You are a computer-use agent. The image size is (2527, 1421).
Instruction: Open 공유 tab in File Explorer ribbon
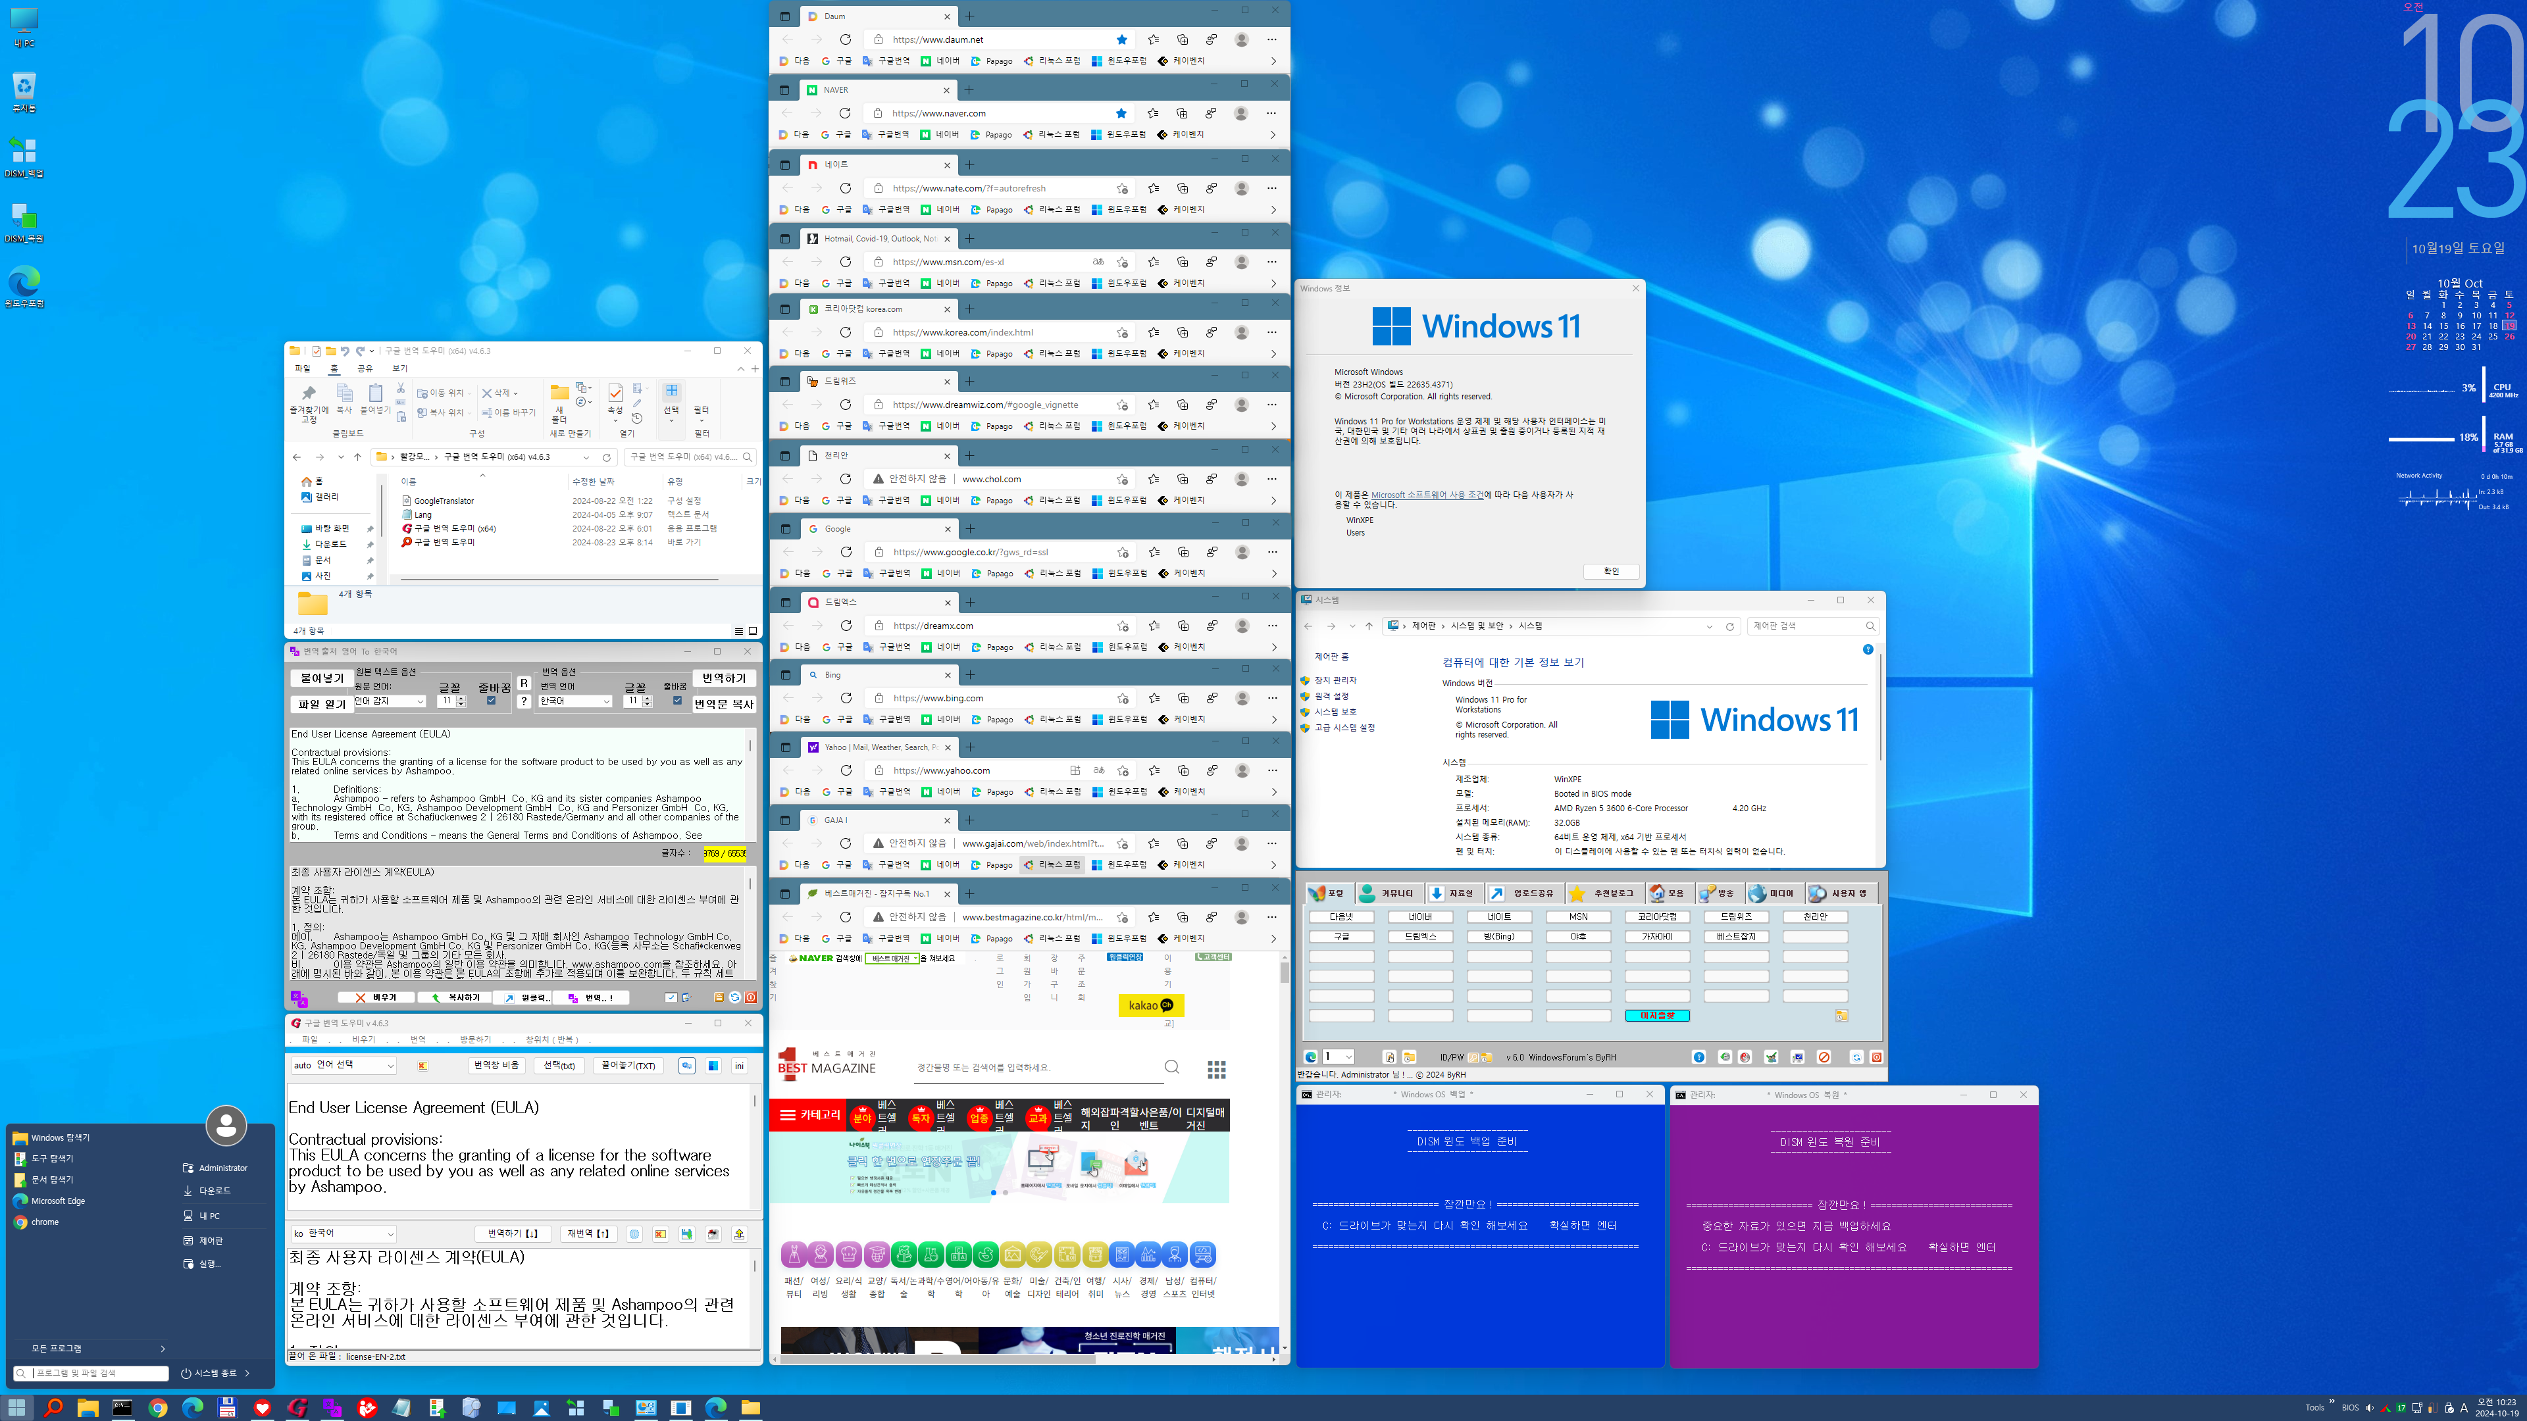pyautogui.click(x=365, y=368)
